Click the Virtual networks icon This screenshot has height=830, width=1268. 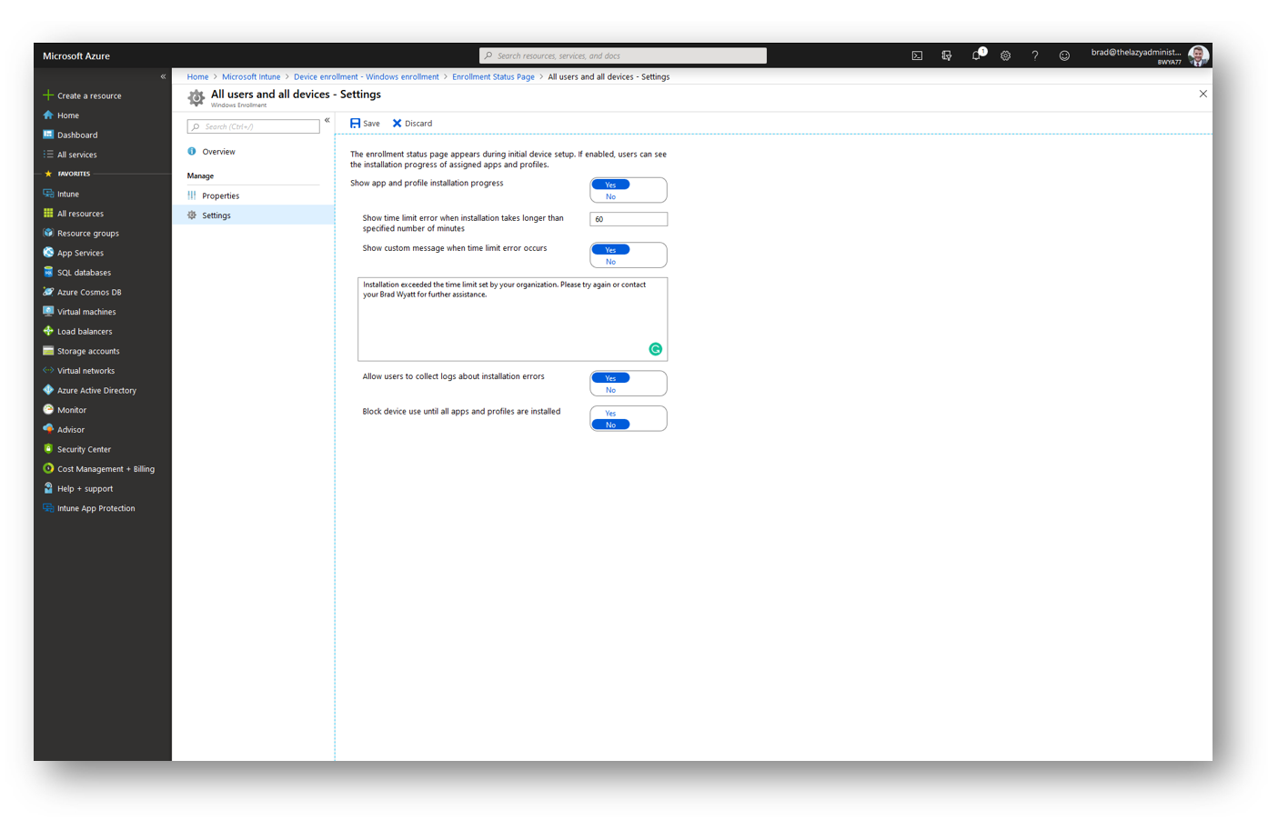pos(48,370)
